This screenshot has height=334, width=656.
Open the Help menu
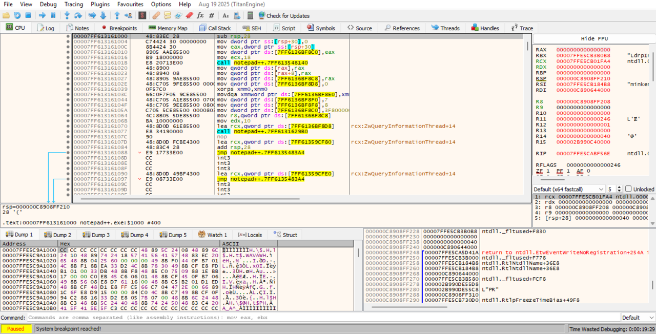click(184, 4)
